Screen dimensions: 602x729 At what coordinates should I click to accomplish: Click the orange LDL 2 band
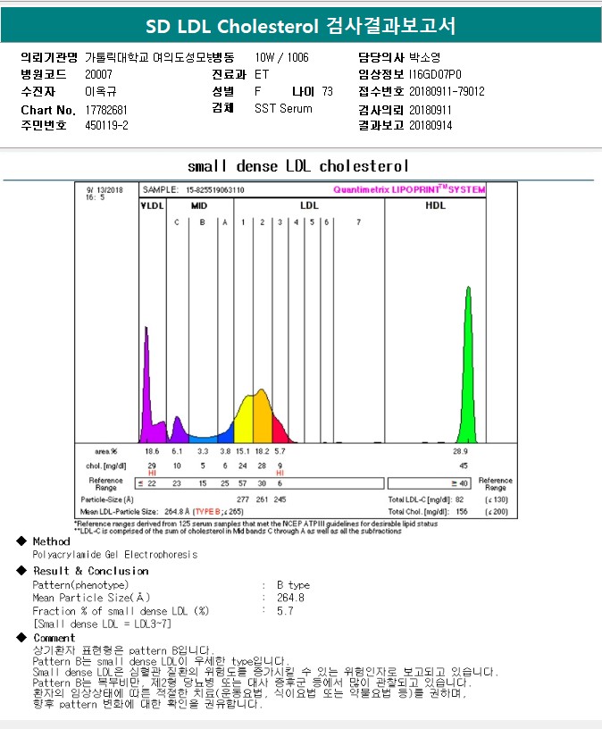click(263, 418)
